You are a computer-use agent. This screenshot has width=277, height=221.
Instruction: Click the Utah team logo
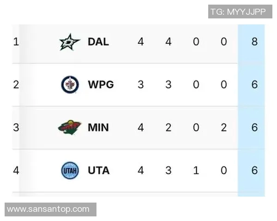tap(70, 170)
